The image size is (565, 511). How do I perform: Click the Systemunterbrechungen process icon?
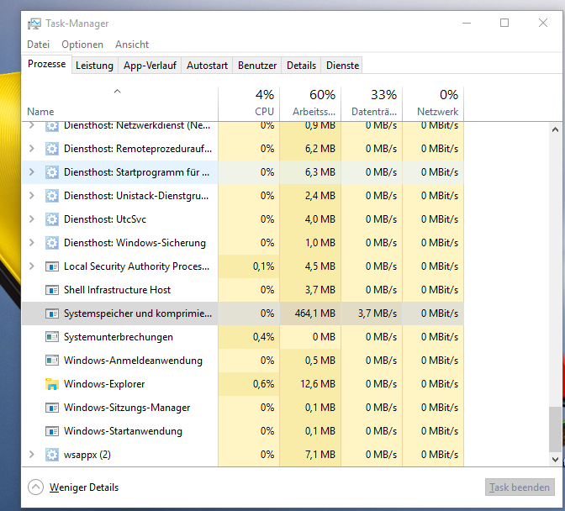[x=52, y=337]
